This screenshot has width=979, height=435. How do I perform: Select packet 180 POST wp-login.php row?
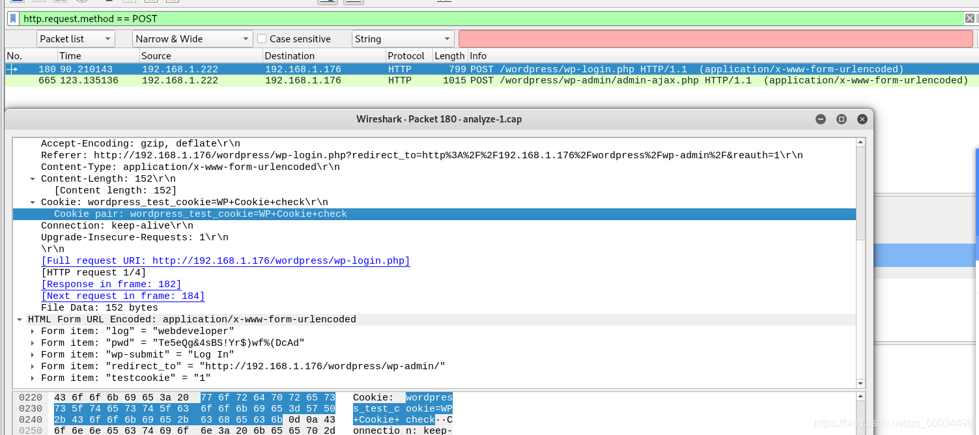tap(492, 69)
